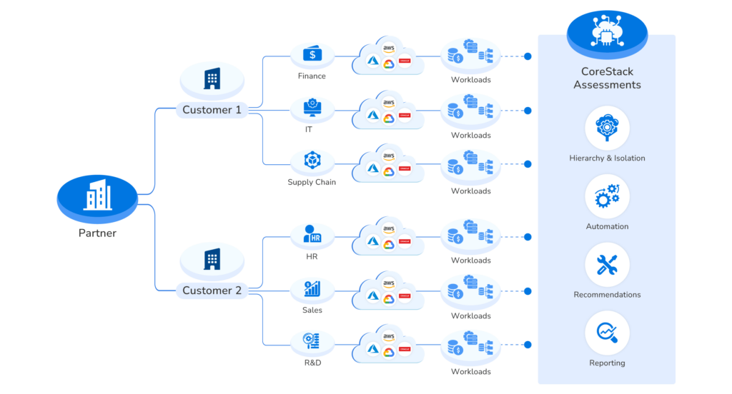Click the R&D research icon
This screenshot has height=394, width=732.
pyautogui.click(x=312, y=341)
